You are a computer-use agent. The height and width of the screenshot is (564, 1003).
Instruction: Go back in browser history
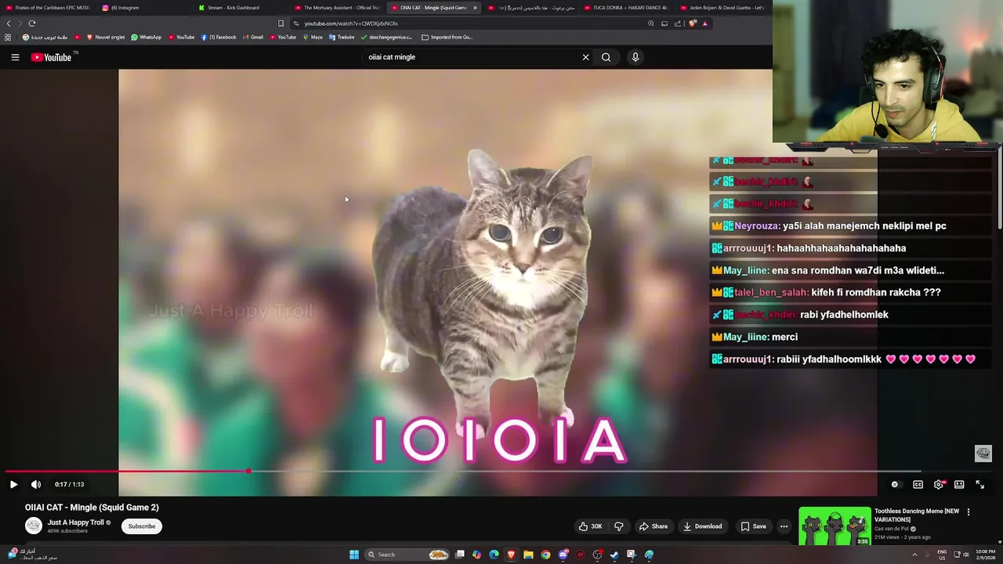pos(9,23)
